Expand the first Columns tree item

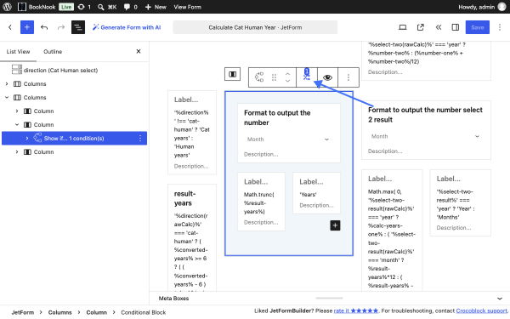pos(7,84)
